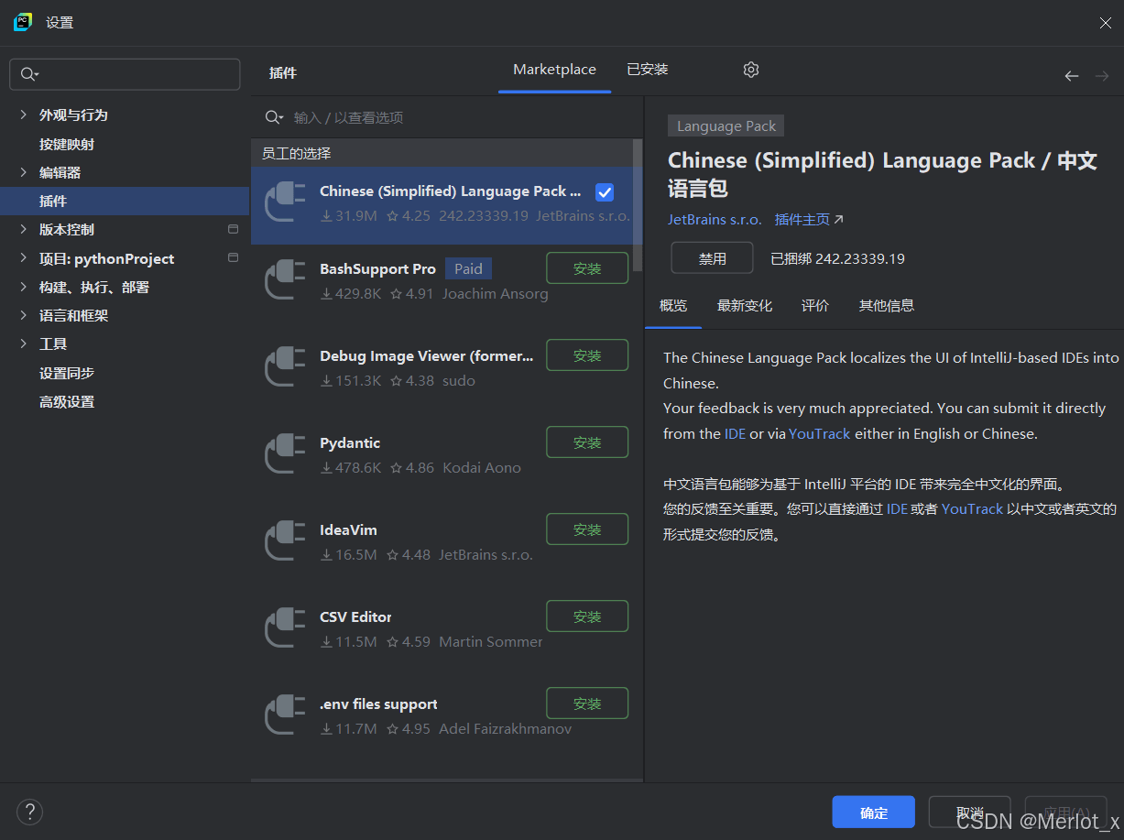The height and width of the screenshot is (840, 1124).
Task: Open the 评价 tab
Action: [x=815, y=306]
